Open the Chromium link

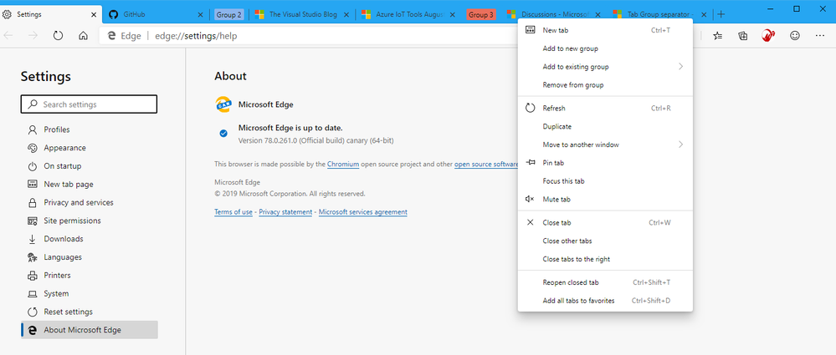click(343, 165)
